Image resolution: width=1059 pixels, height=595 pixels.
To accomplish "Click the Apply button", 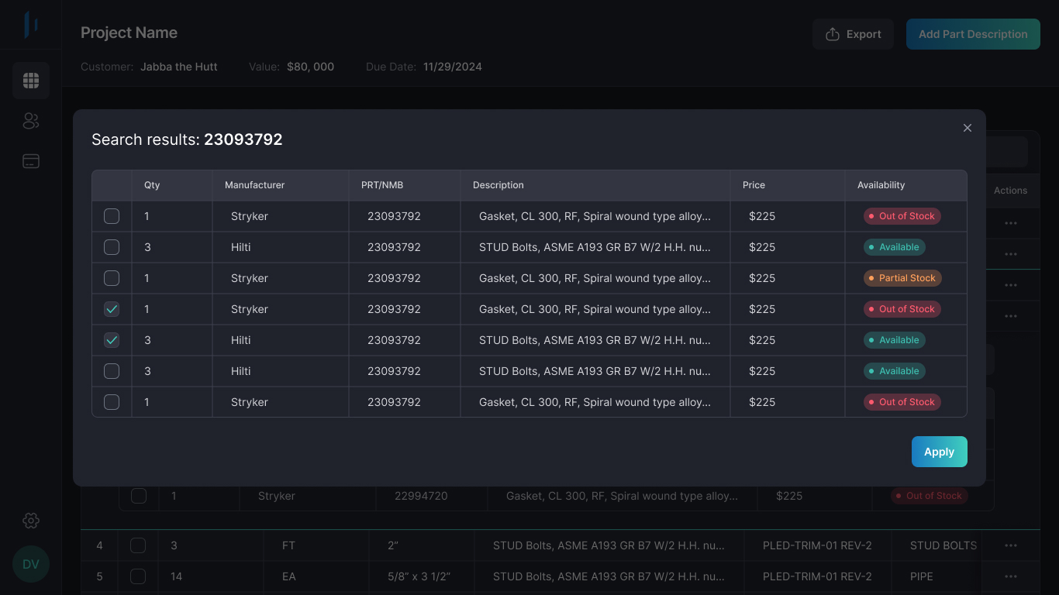I will pyautogui.click(x=939, y=452).
